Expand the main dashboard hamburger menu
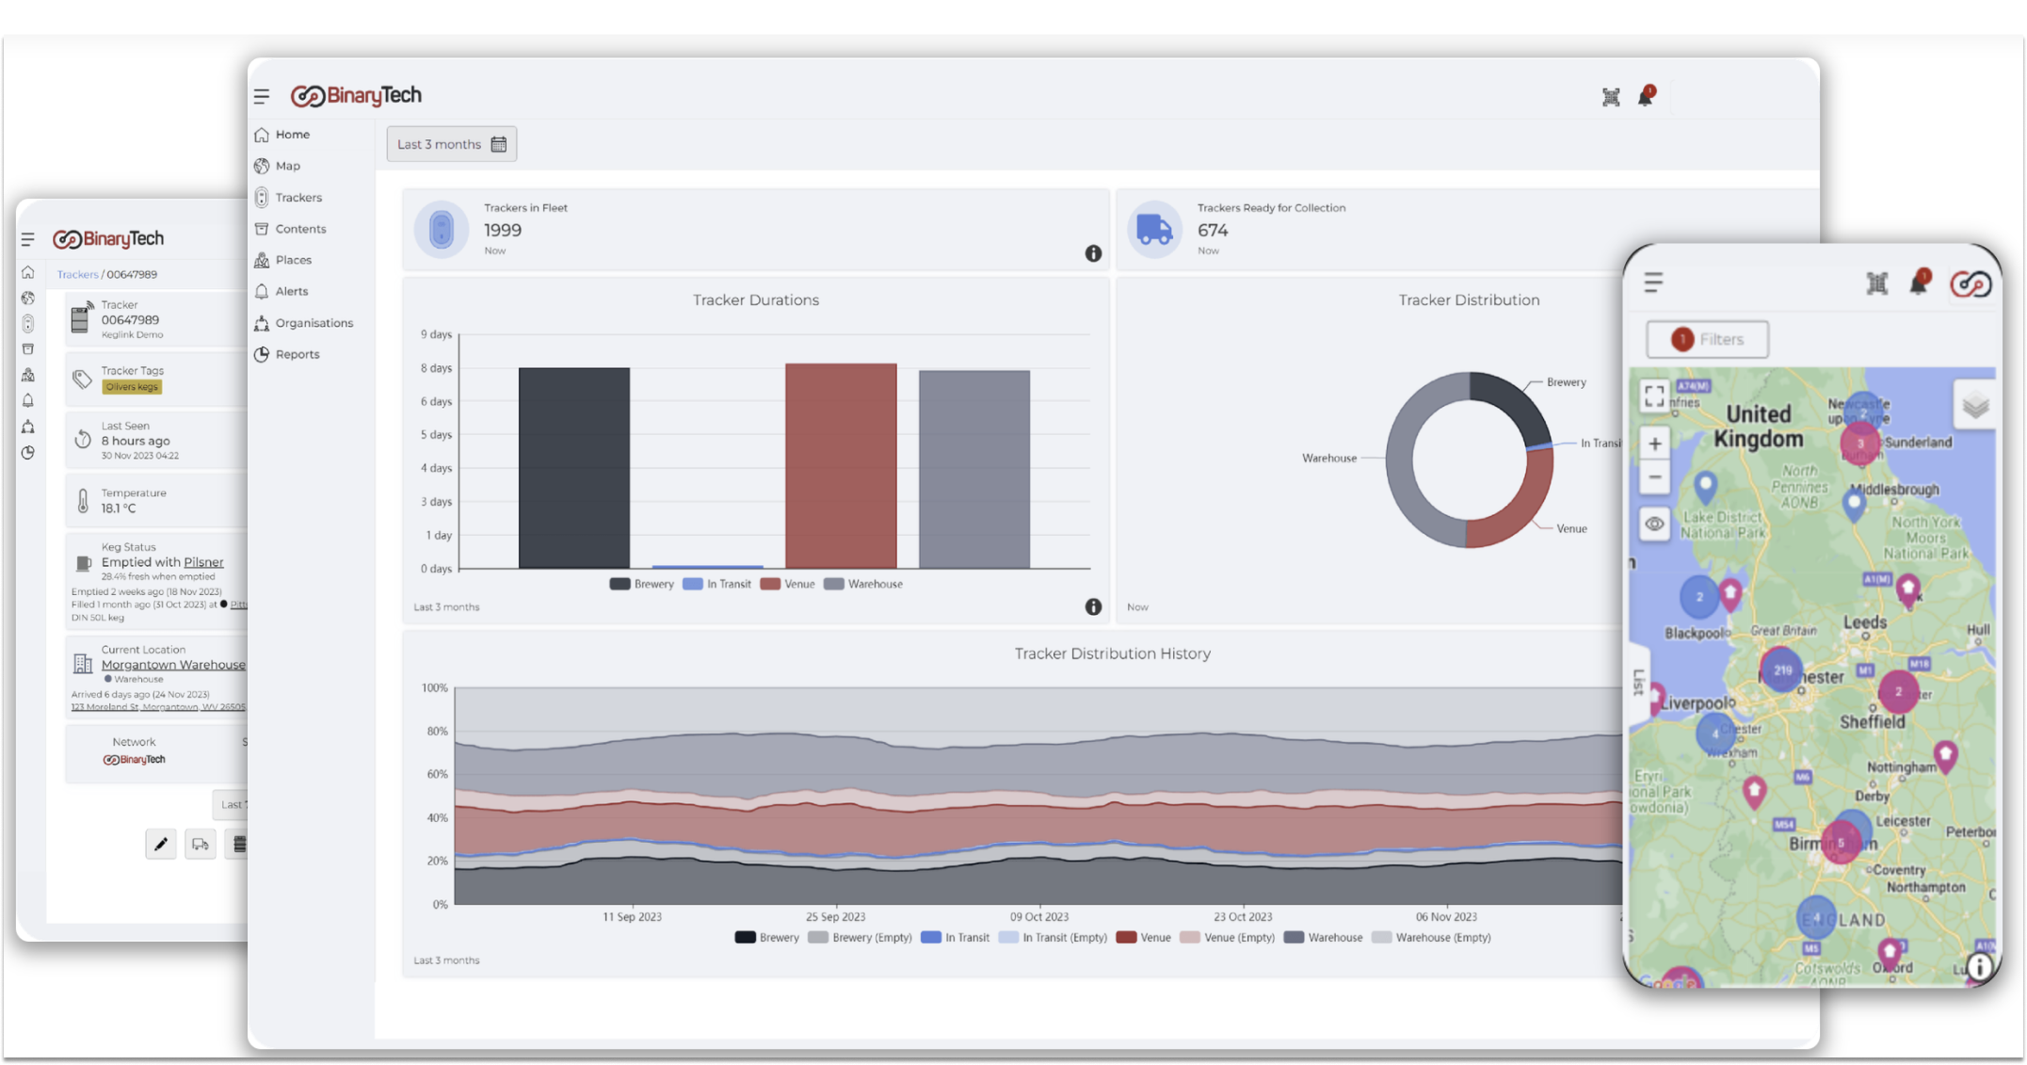The width and height of the screenshot is (2027, 1065). click(x=262, y=96)
